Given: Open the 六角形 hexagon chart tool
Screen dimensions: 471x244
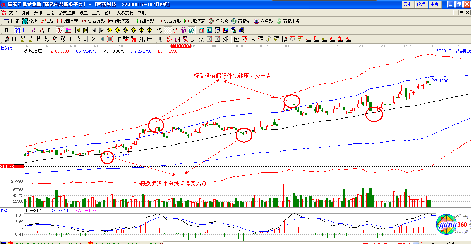Looking at the screenshot, I should pyautogui.click(x=263, y=21).
